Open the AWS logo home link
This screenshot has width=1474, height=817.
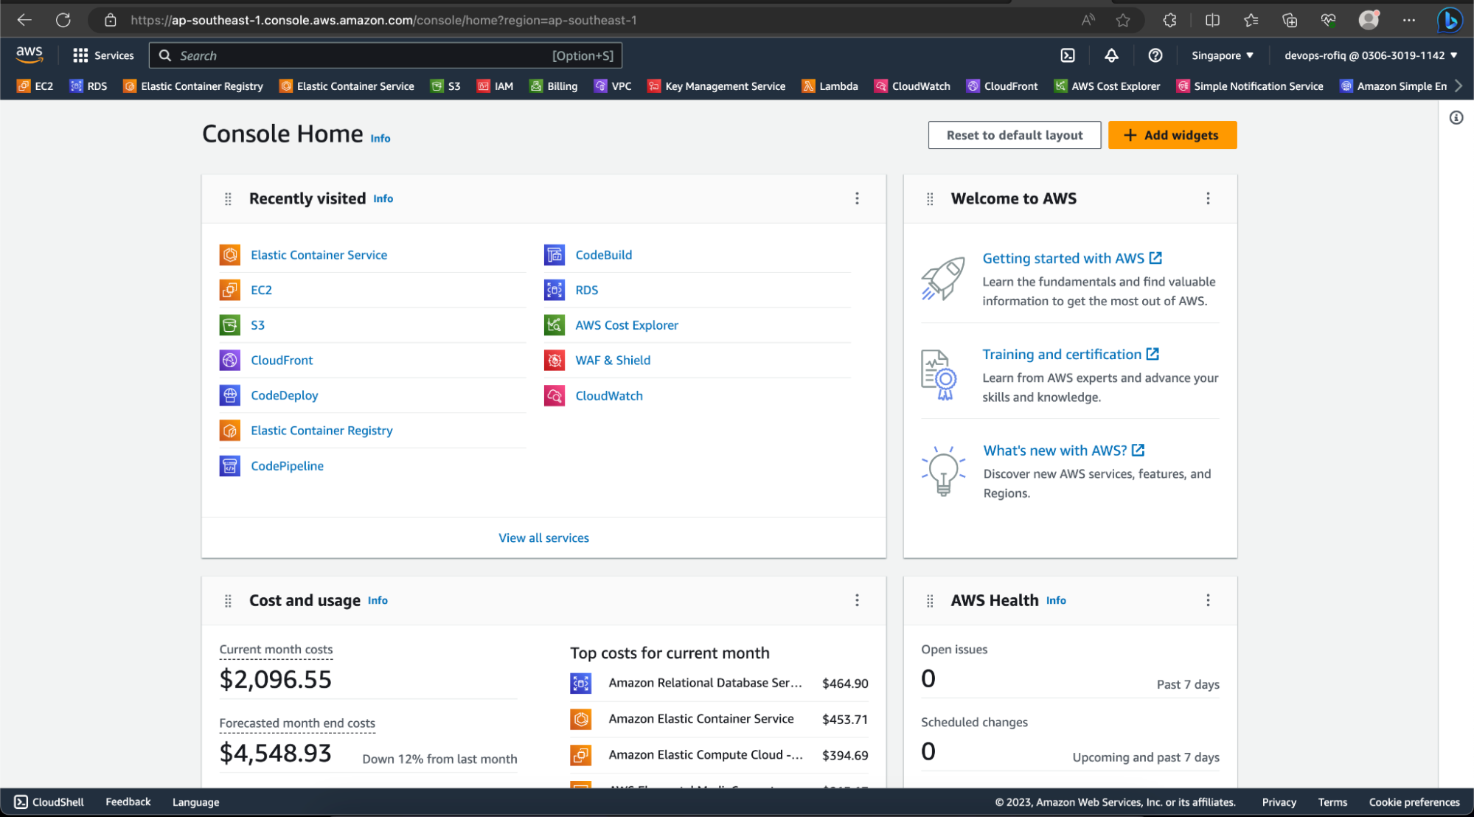(29, 55)
